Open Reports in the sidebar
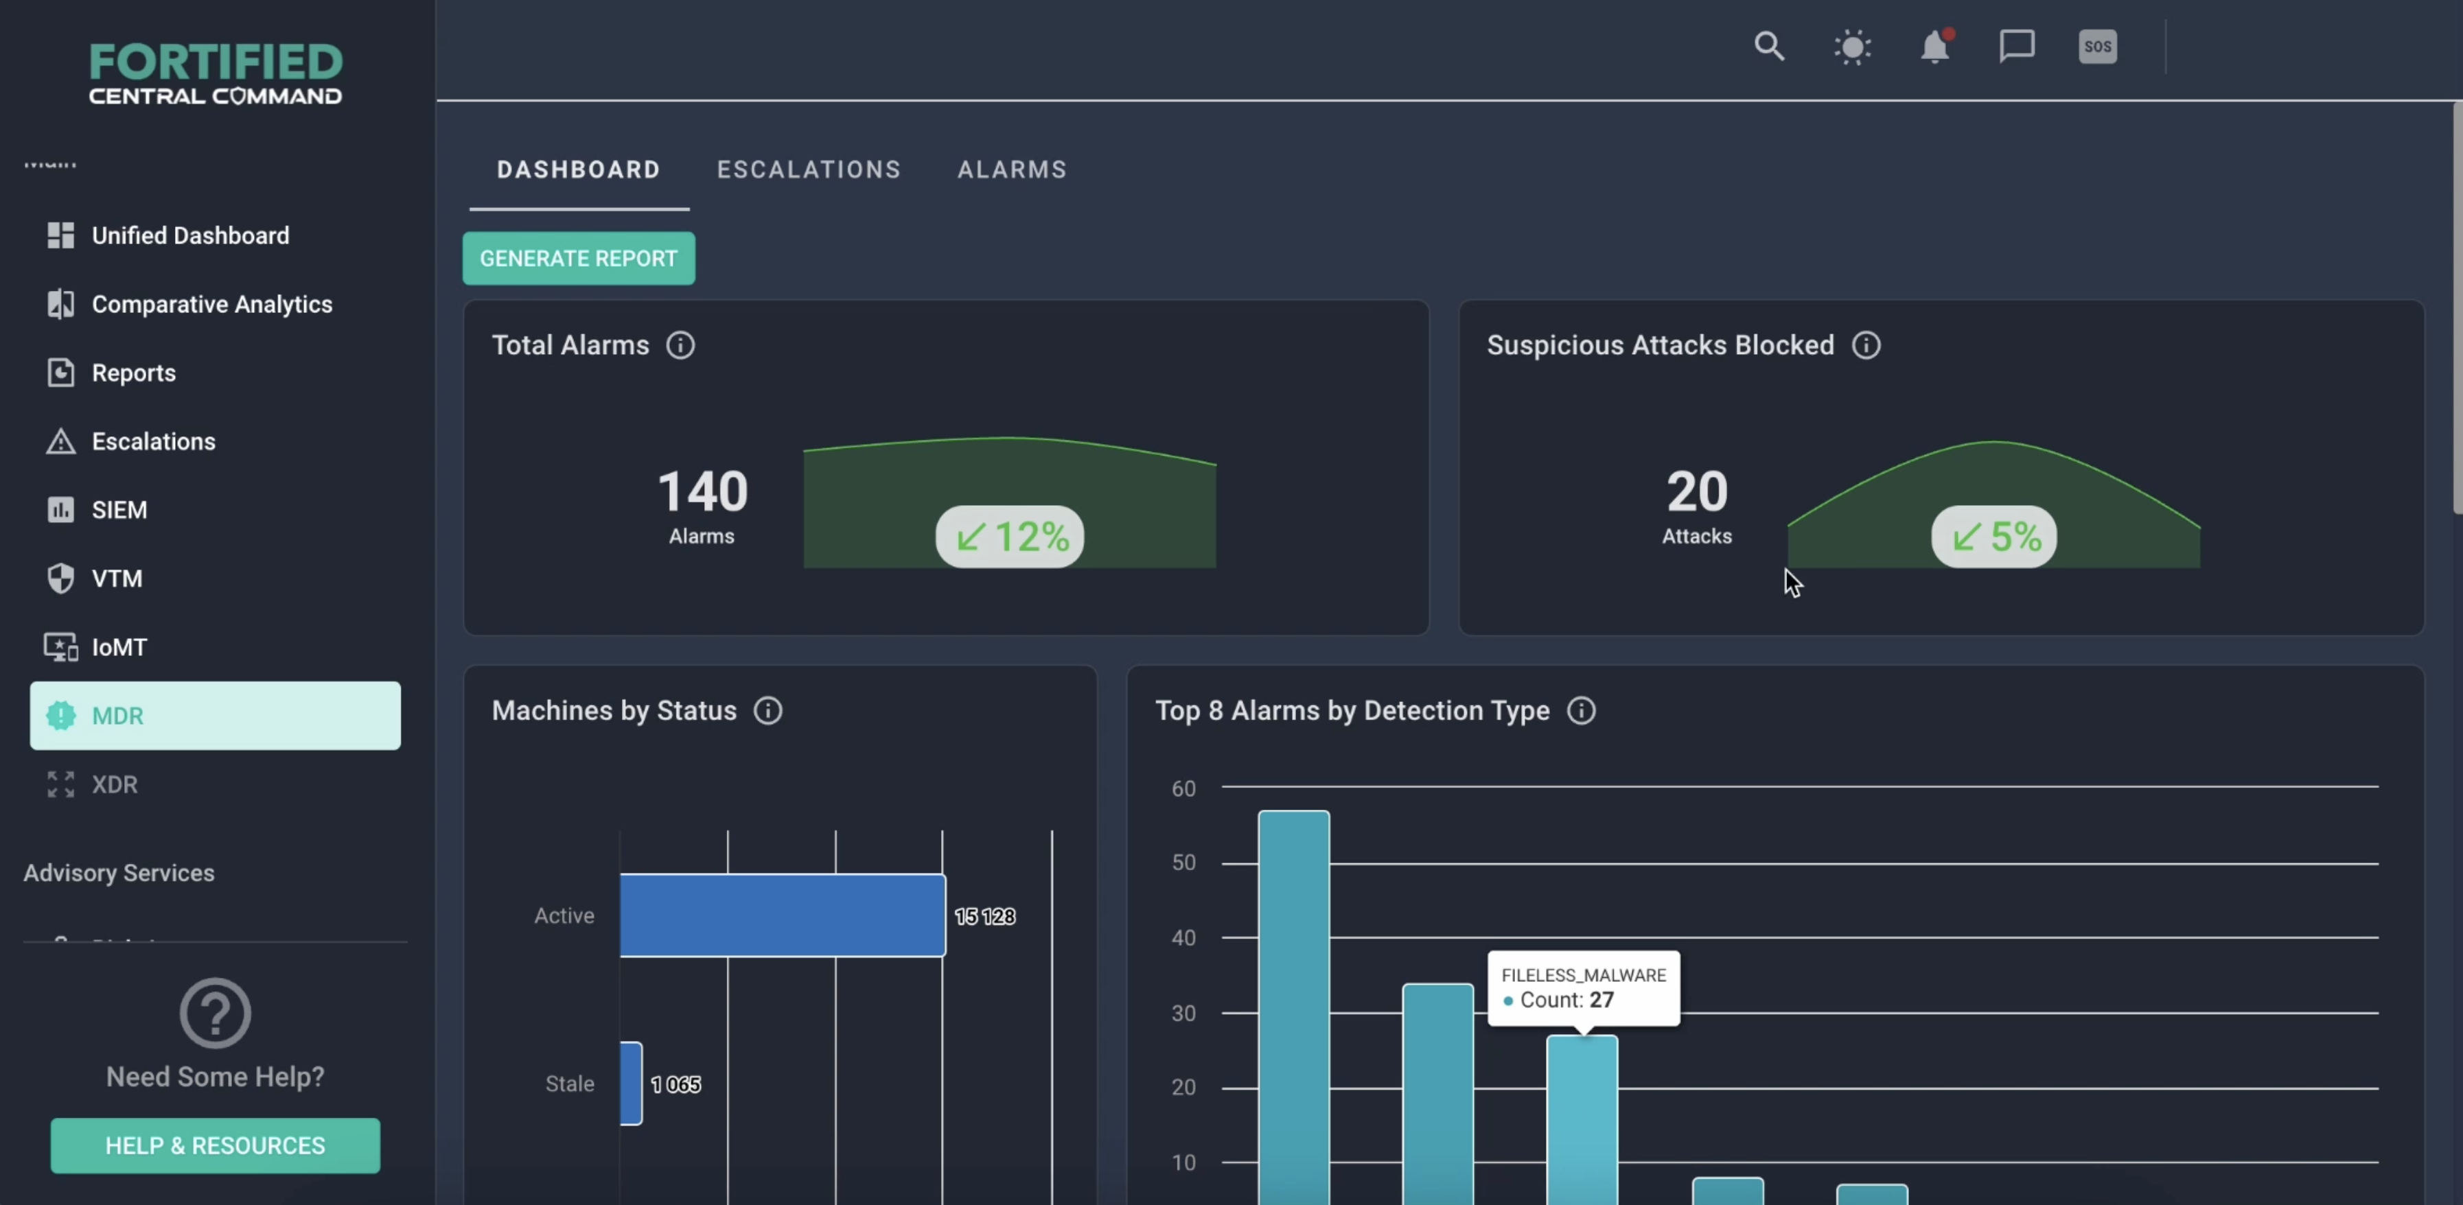Image resolution: width=2463 pixels, height=1205 pixels. click(215, 373)
